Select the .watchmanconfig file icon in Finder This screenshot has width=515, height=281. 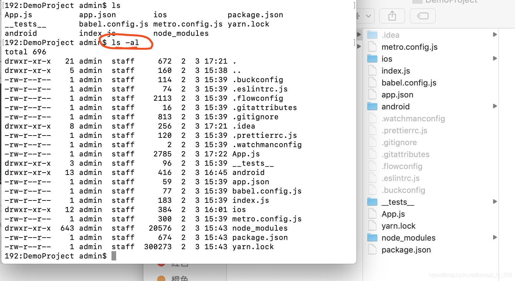pos(372,118)
